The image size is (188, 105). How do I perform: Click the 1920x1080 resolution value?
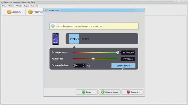[128, 52]
